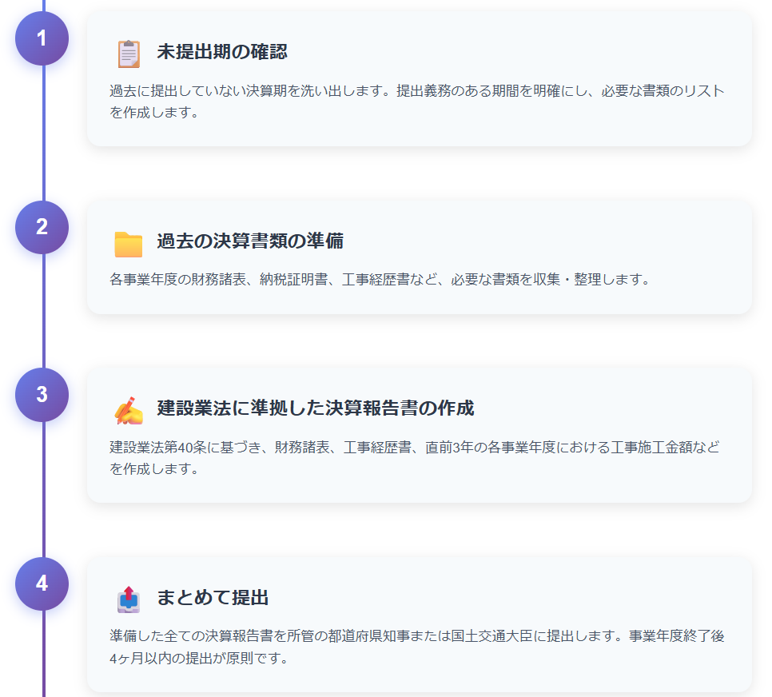Click the description text starting 過去に提出していない決算期

click(x=417, y=102)
